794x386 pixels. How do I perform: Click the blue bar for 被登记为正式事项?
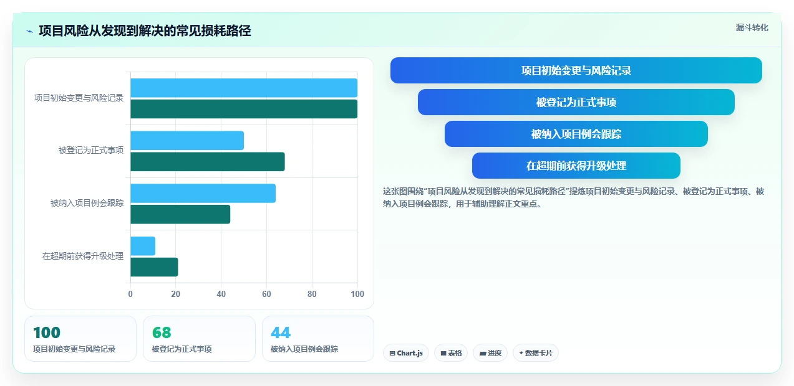tap(187, 141)
